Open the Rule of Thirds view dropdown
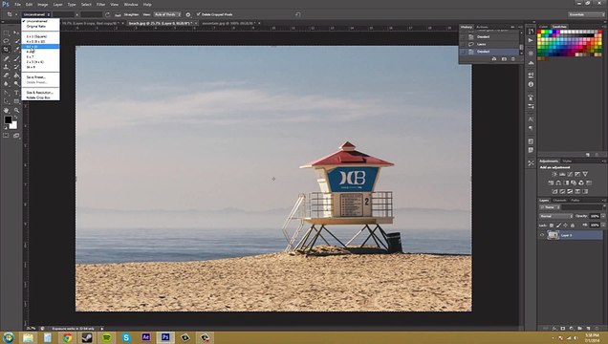 click(x=167, y=14)
